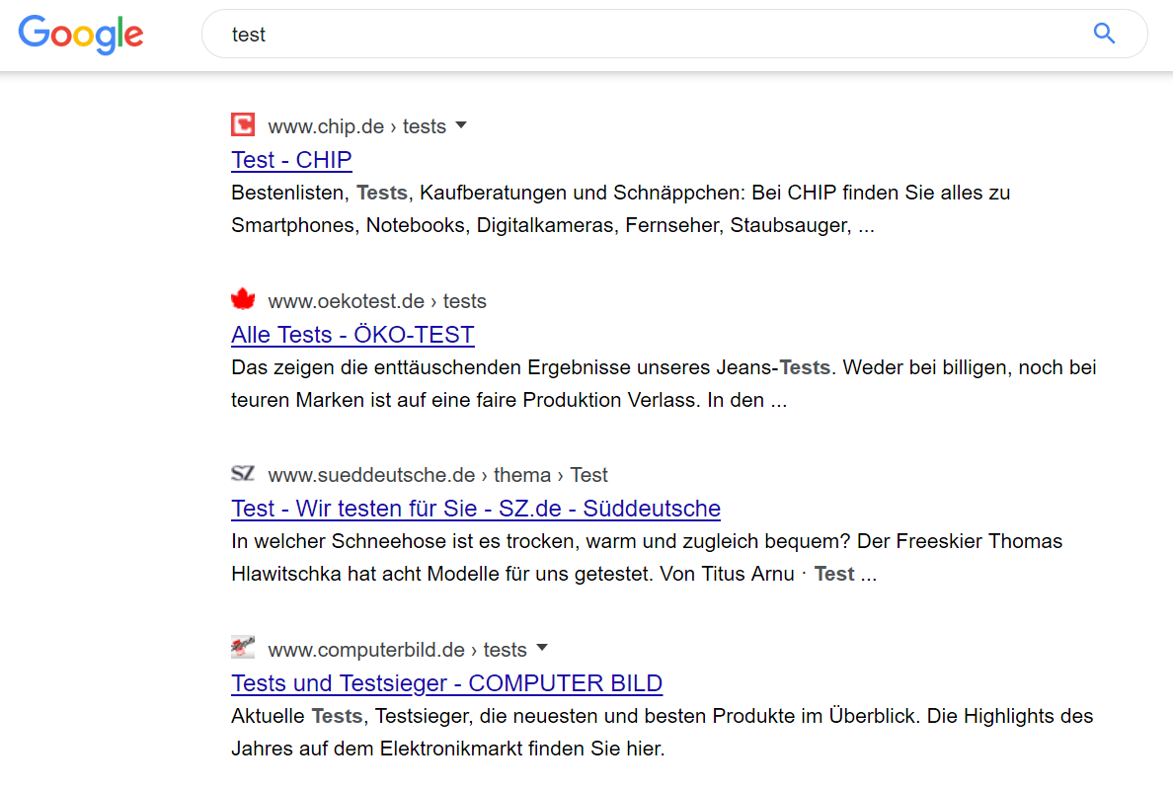Click the www.sueddeutsche.de › thema › Test breadcrumb
Viewport: 1173px width, 790px height.
click(x=437, y=475)
